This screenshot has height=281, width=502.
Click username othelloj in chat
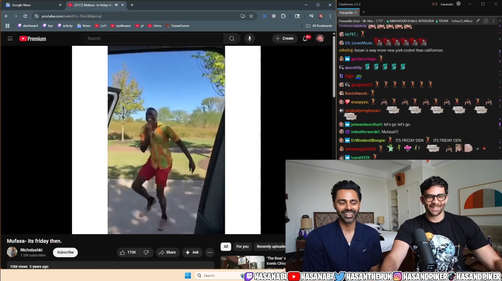click(346, 50)
